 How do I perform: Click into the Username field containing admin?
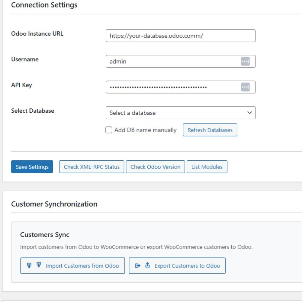(172, 62)
